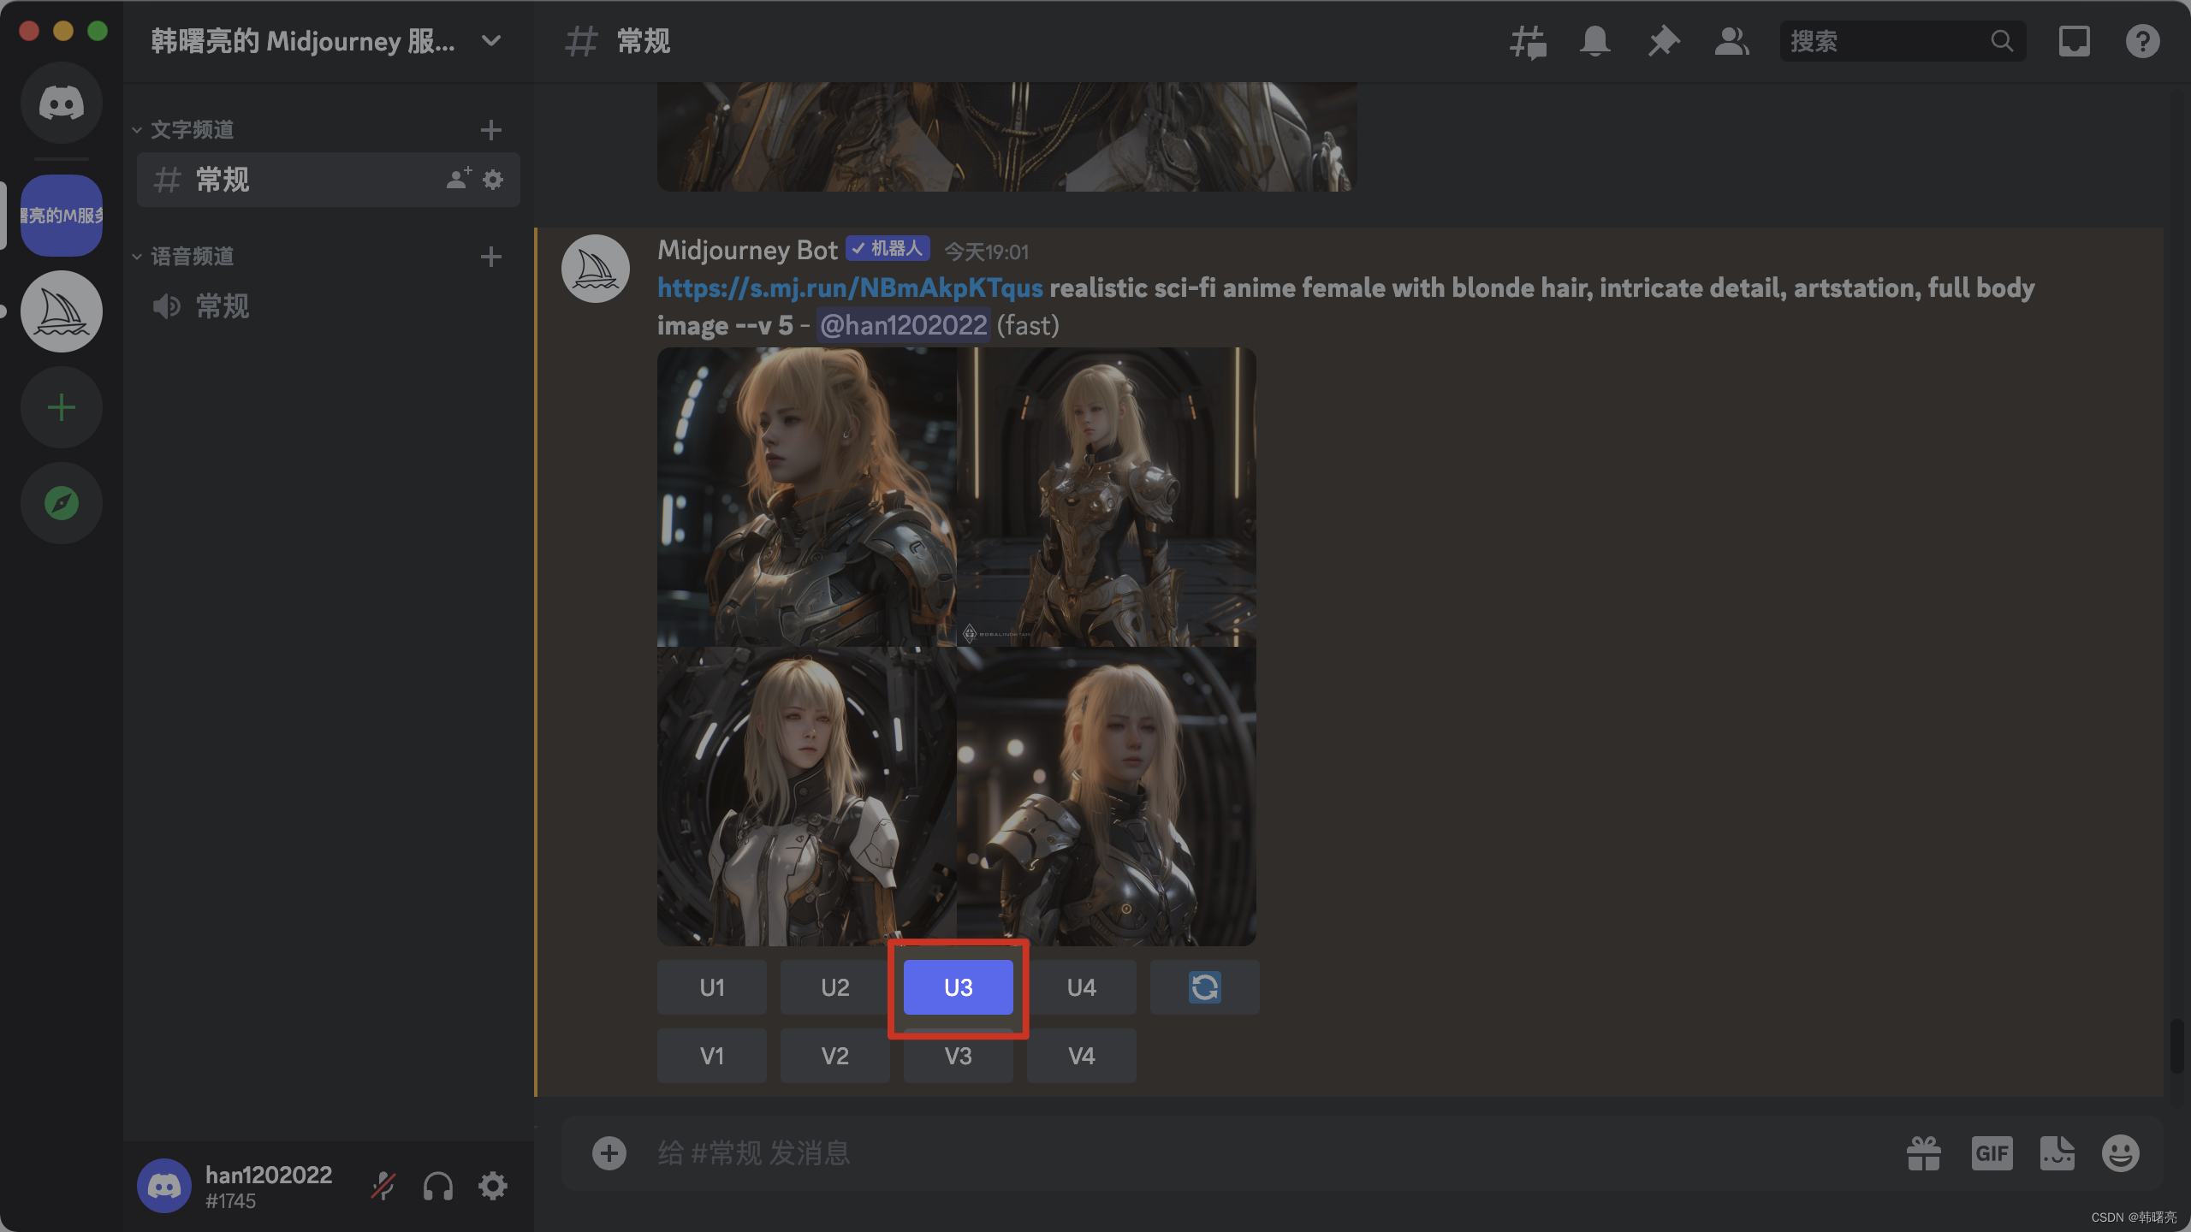Select the 常规 text channel

click(x=223, y=180)
